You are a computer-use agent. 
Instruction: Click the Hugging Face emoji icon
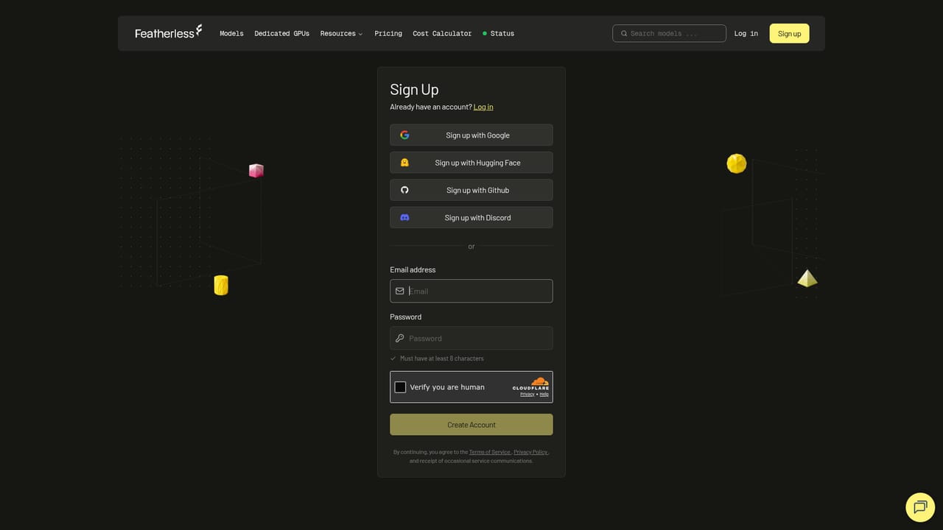click(x=404, y=163)
